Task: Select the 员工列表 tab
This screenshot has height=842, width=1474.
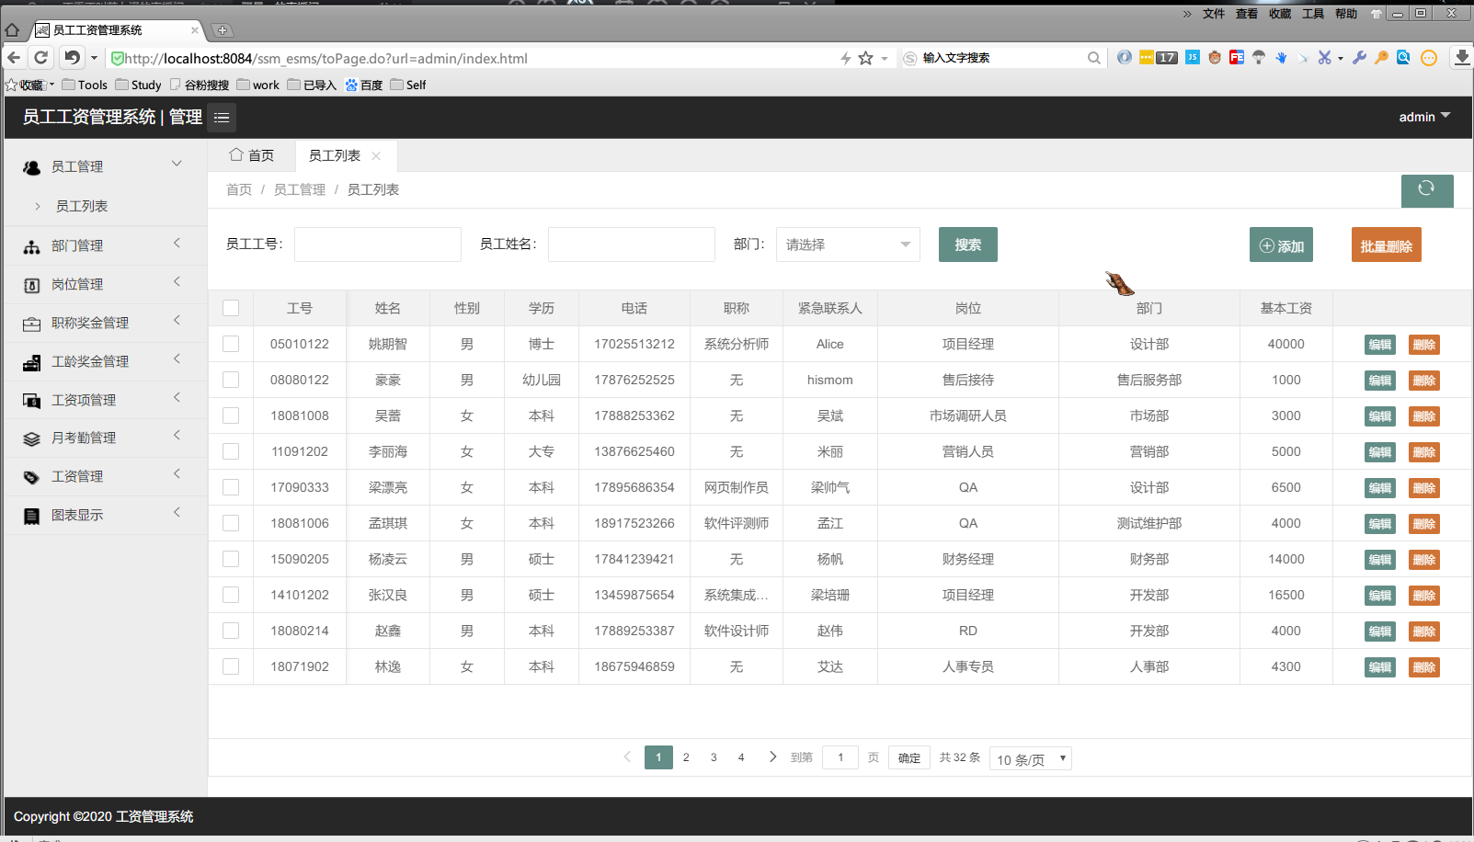Action: point(335,155)
